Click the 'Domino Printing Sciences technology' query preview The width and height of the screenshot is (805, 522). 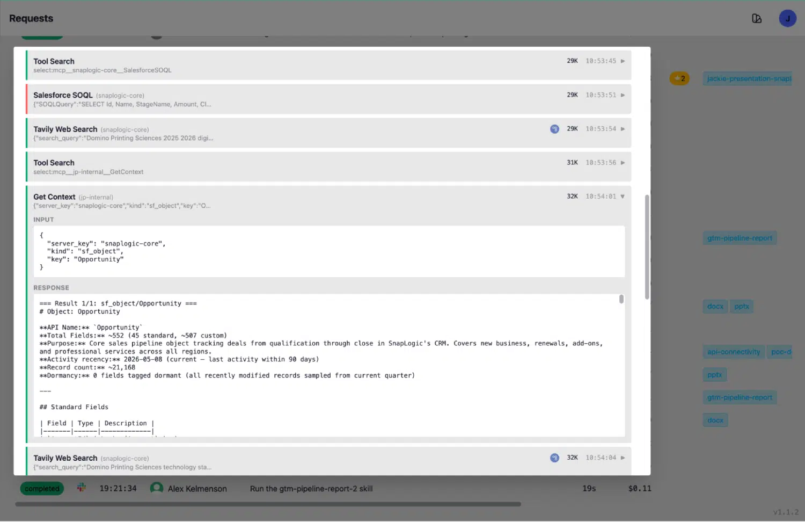[x=122, y=467]
